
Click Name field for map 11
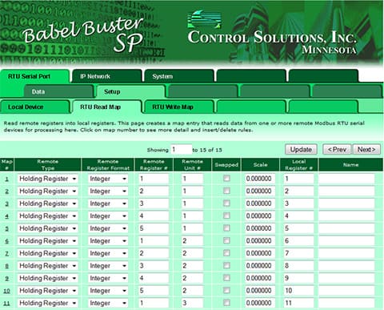346,303
